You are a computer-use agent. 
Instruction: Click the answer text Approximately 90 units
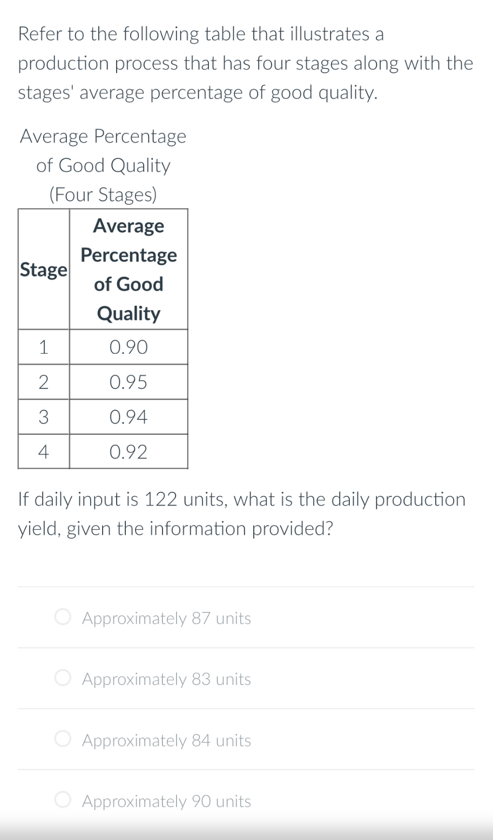pyautogui.click(x=166, y=801)
